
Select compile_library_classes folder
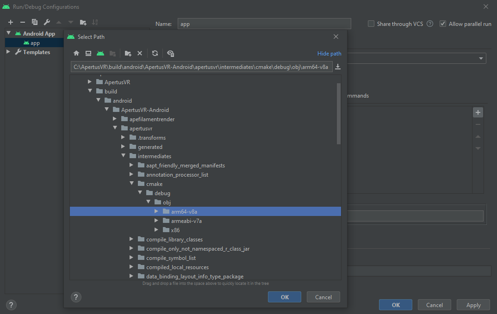(x=174, y=239)
